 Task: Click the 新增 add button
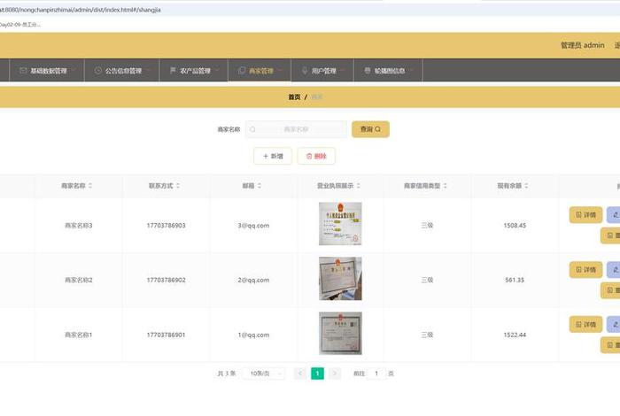pyautogui.click(x=273, y=156)
